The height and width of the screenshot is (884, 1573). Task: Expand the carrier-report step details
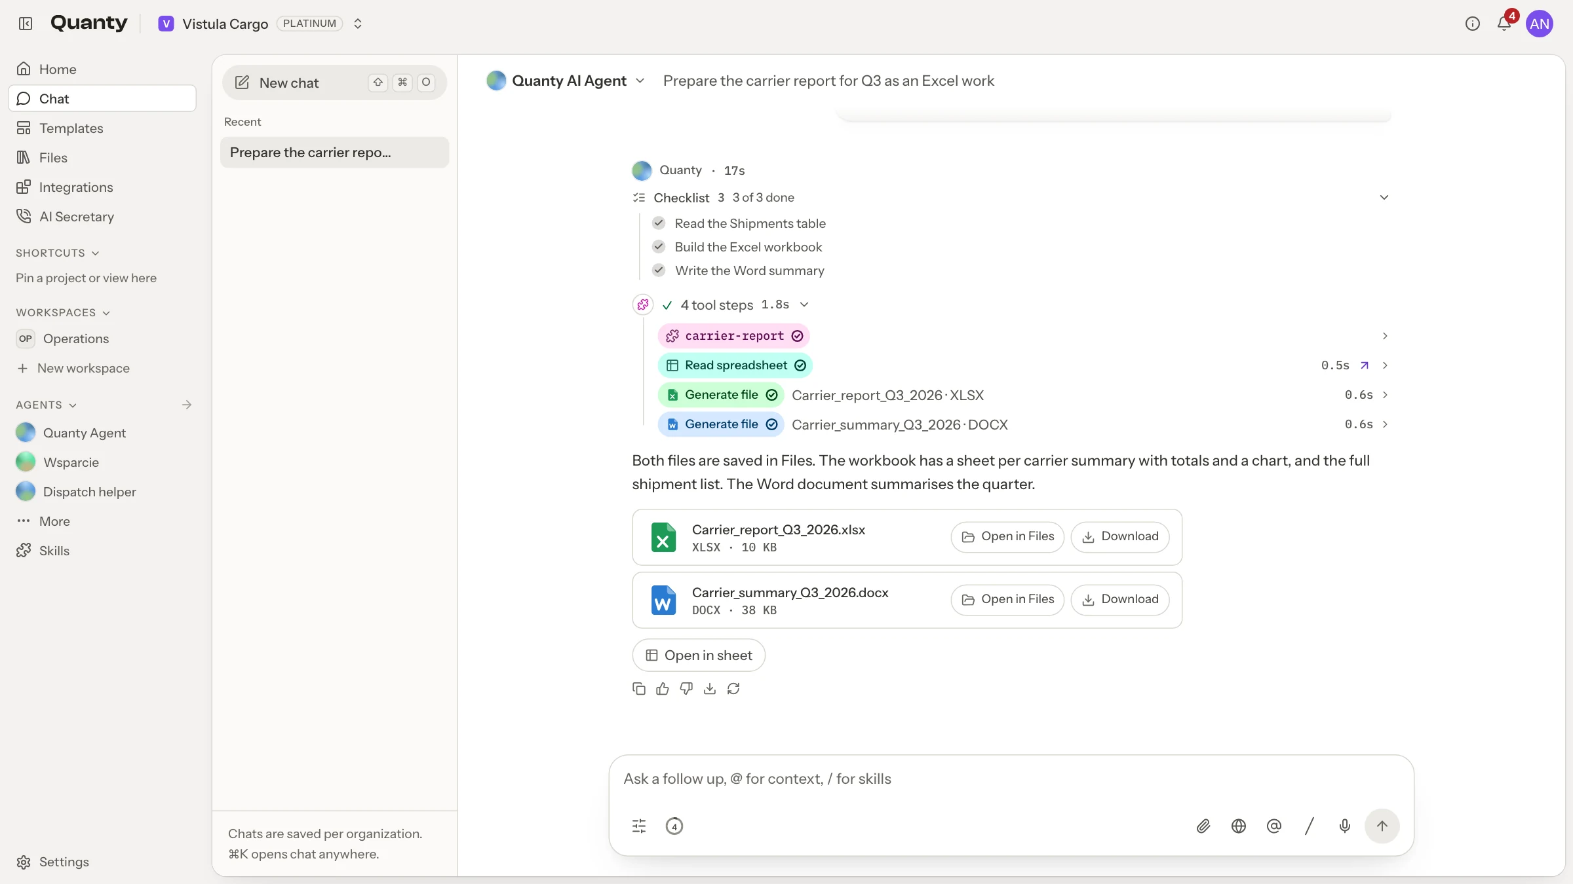coord(1385,336)
